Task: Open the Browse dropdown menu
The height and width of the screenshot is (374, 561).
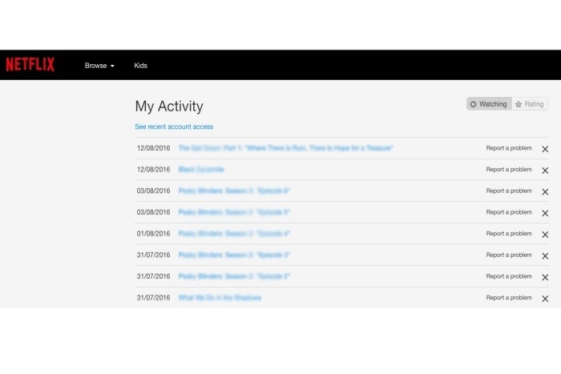Action: coord(99,66)
